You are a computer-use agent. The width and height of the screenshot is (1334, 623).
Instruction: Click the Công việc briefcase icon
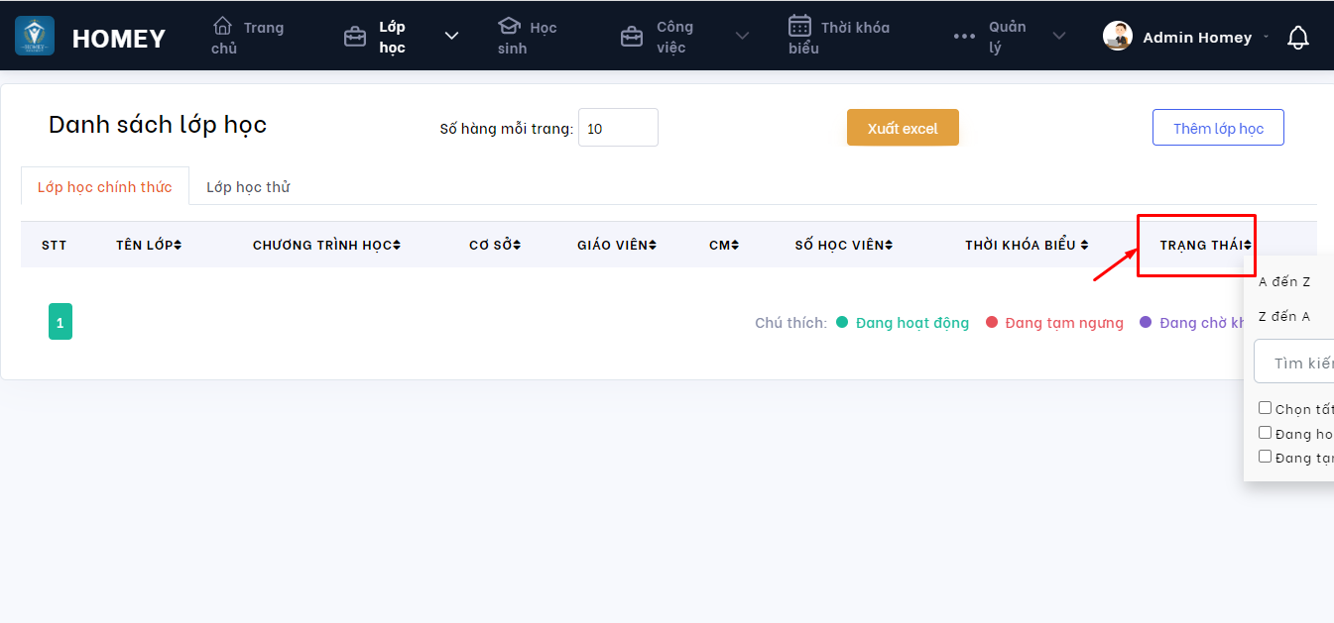coord(631,38)
